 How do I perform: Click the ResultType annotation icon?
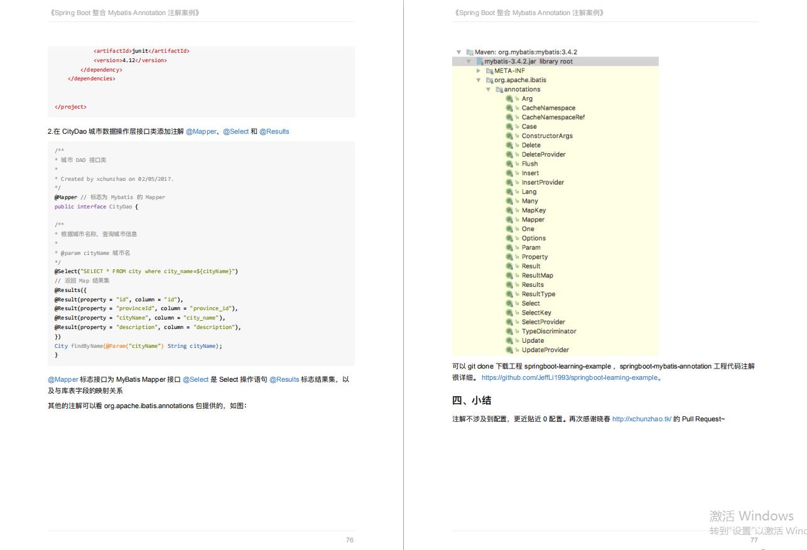[x=509, y=294]
